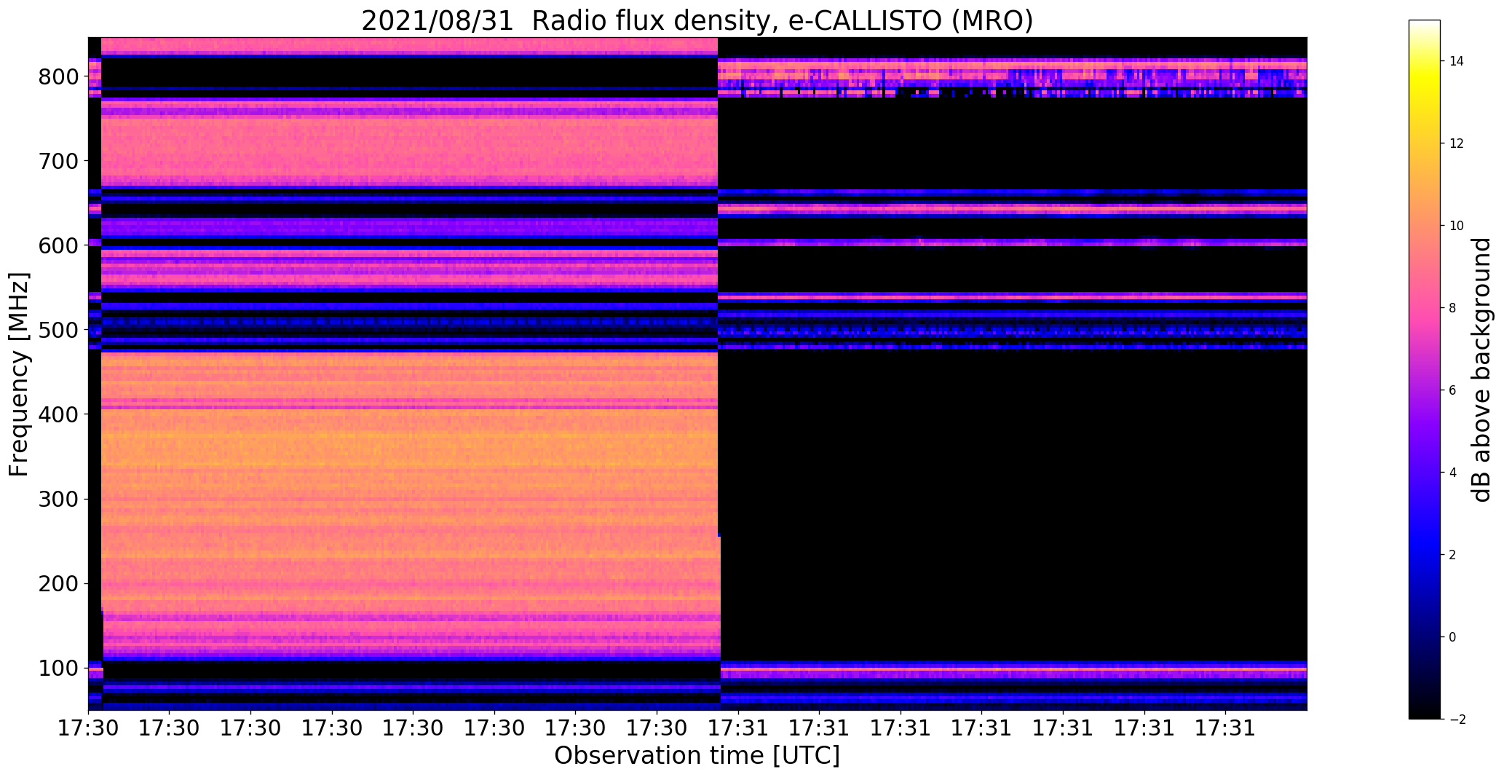Image resolution: width=1504 pixels, height=777 pixels.
Task: Click the 400 frequency tick label
Action: (x=59, y=414)
